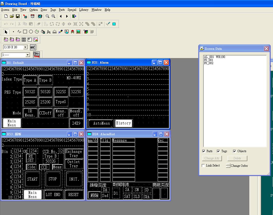Image resolution: width=273 pixels, height=215 pixels.
Task: Click the Save floppy disk icon
Action: coord(18,16)
